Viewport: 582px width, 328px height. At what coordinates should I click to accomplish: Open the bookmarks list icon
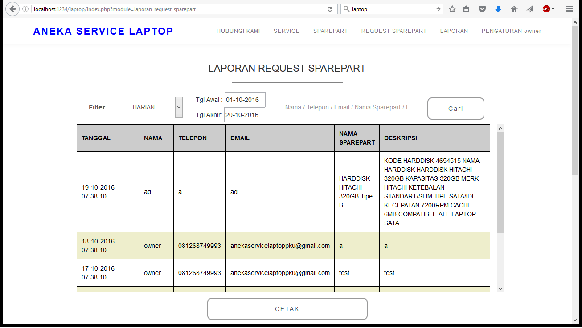pos(466,9)
